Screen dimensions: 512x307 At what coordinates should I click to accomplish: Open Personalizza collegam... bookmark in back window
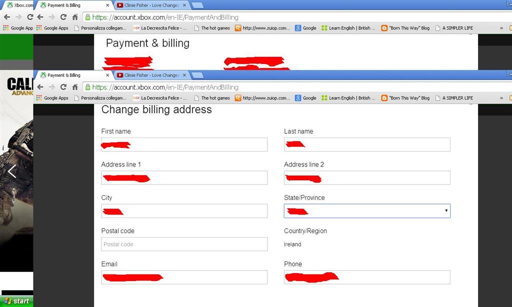100,28
